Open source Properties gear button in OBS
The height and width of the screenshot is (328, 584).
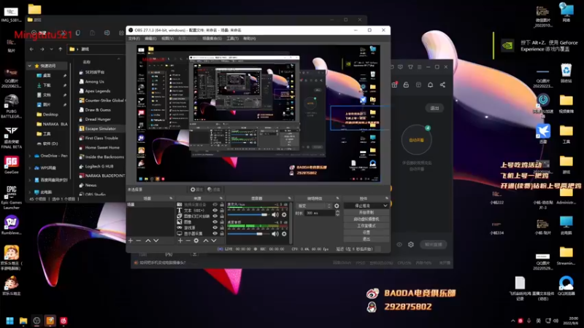[196, 190]
